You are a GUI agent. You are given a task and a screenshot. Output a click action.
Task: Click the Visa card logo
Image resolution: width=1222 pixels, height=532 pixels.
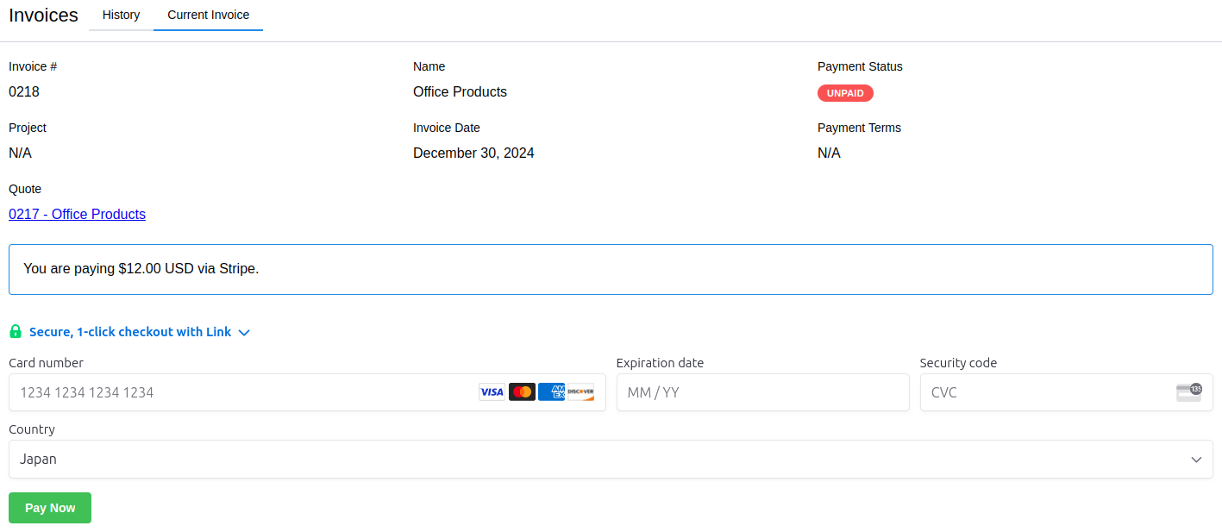492,392
